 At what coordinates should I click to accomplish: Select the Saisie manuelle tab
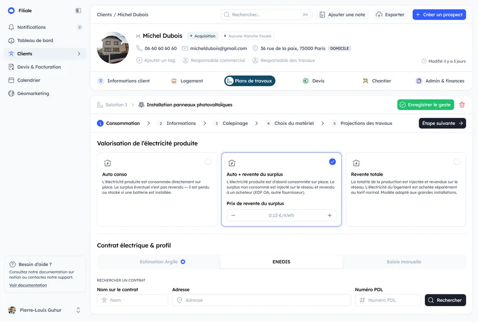(x=404, y=262)
